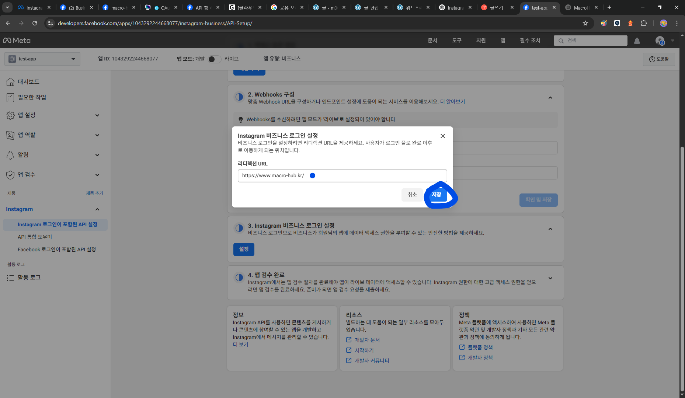The width and height of the screenshot is (685, 398).
Task: Click the 취소 button in dialog
Action: pos(412,195)
